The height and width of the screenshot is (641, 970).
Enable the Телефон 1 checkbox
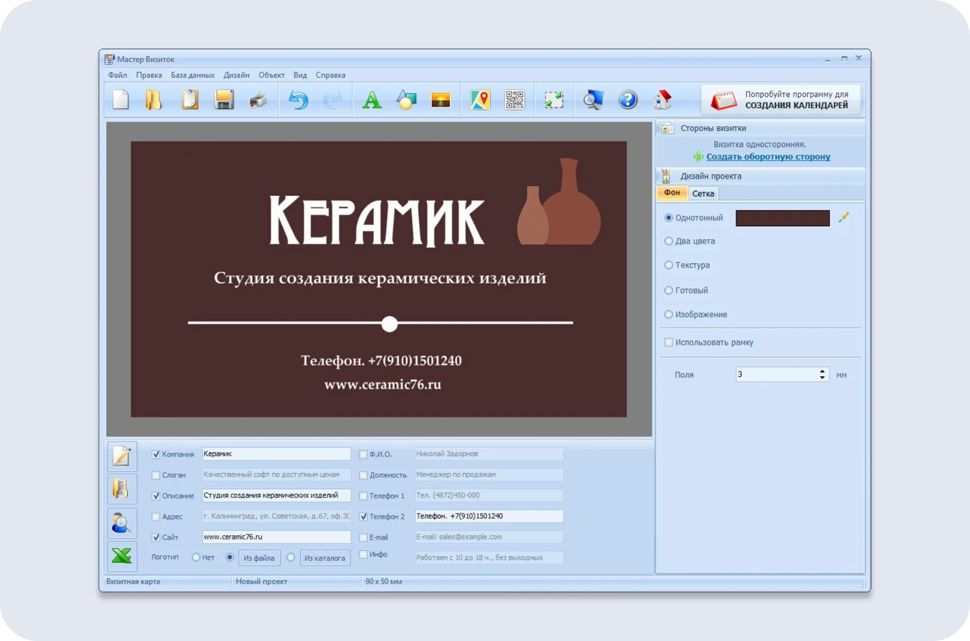point(363,496)
